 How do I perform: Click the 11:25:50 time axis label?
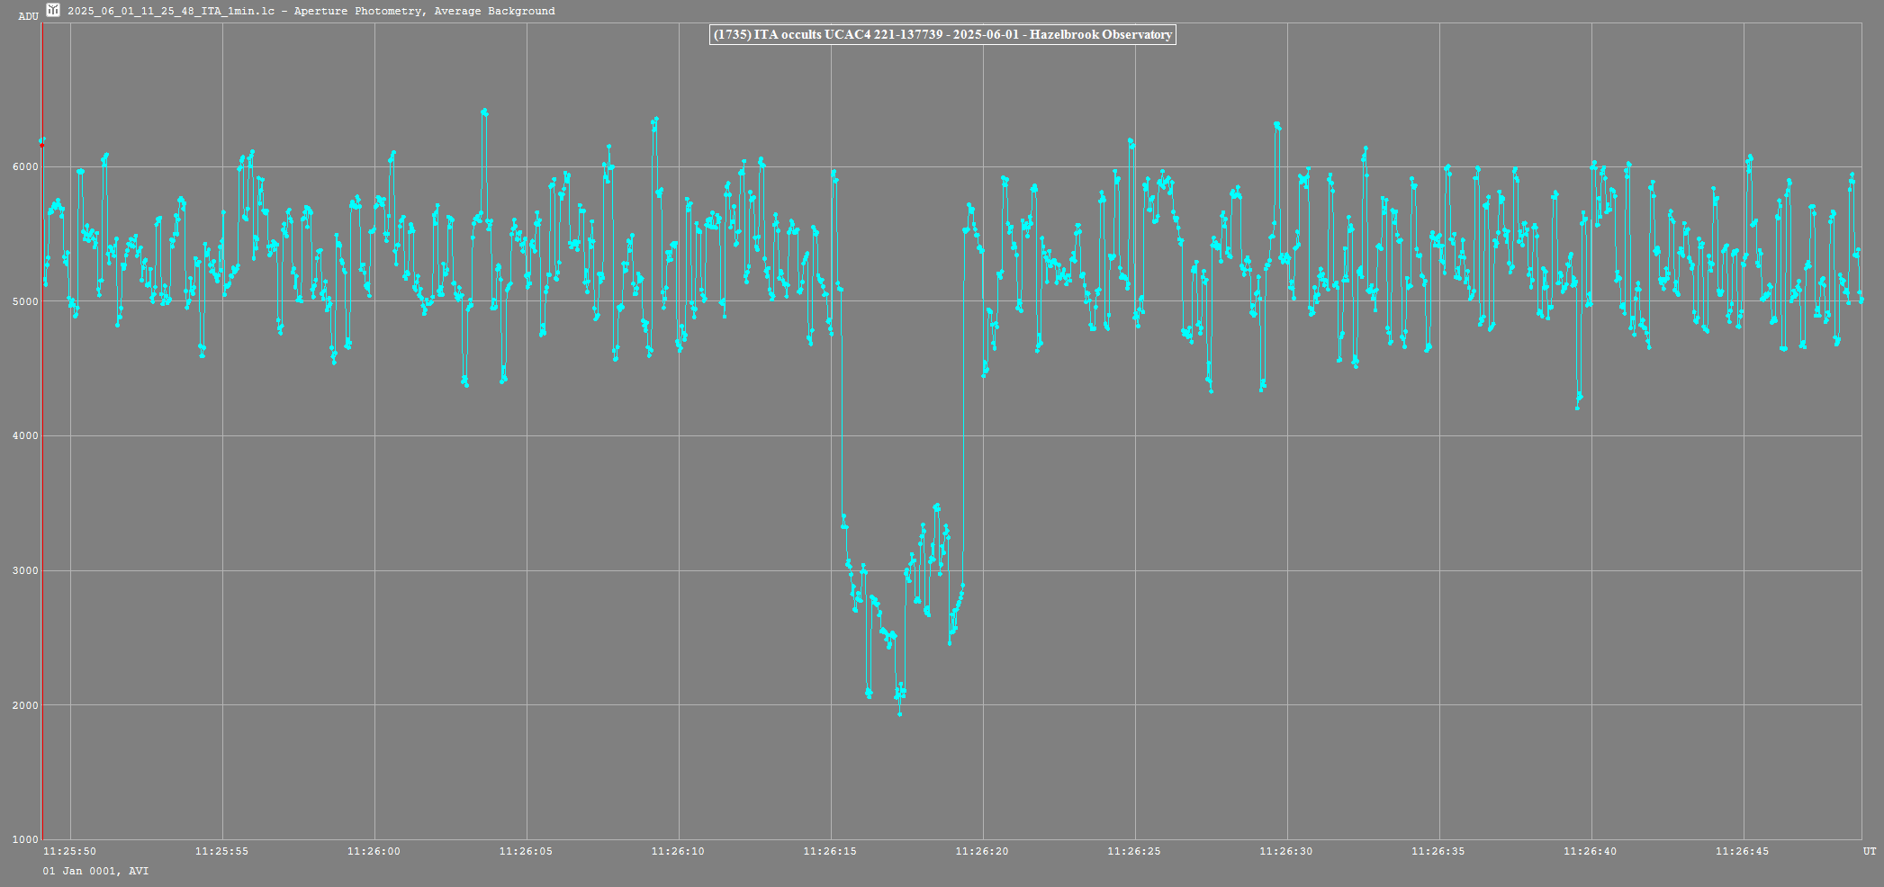tap(69, 851)
